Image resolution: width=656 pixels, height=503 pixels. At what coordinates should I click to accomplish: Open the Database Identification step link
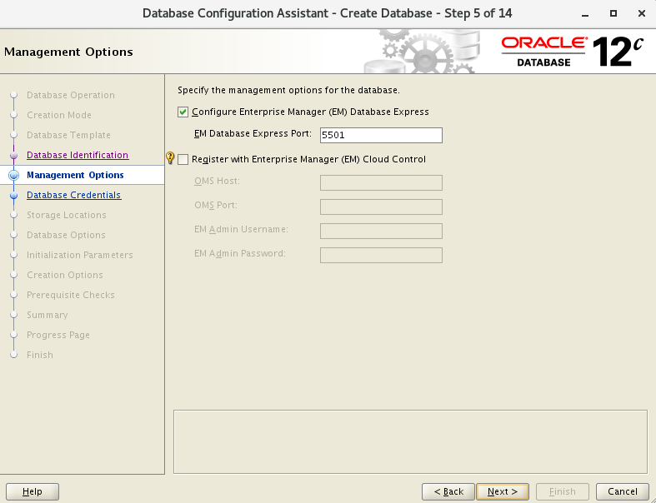[x=78, y=155]
